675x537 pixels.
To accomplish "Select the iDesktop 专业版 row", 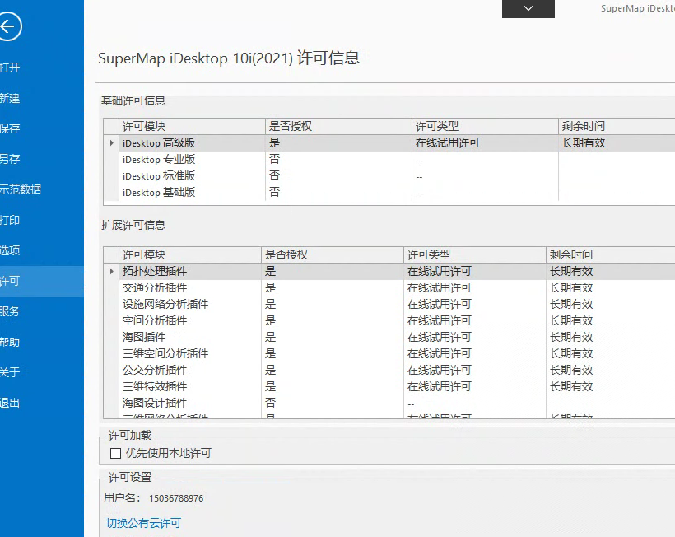I will 389,159.
